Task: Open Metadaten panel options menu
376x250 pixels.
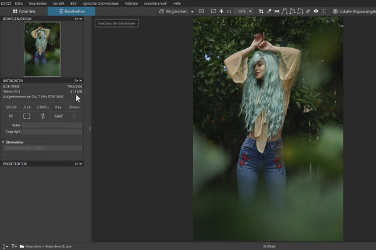Action: tap(76, 81)
